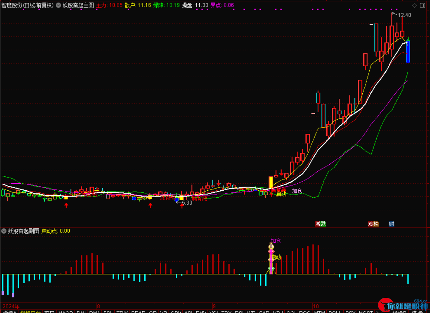Select the TRIX indicator tab
This screenshot has width=430, height=313.
(x=122, y=312)
